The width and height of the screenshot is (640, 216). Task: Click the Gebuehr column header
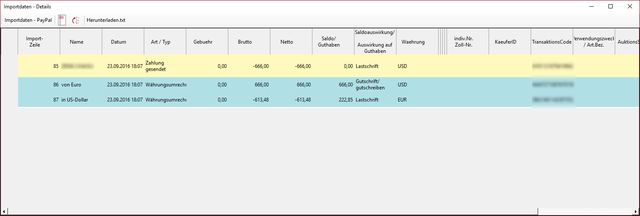click(207, 42)
